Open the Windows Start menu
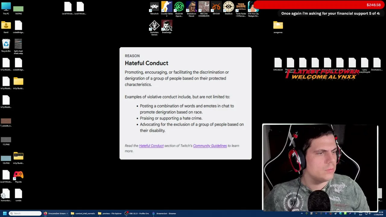The width and height of the screenshot is (386, 217). (x=5, y=213)
